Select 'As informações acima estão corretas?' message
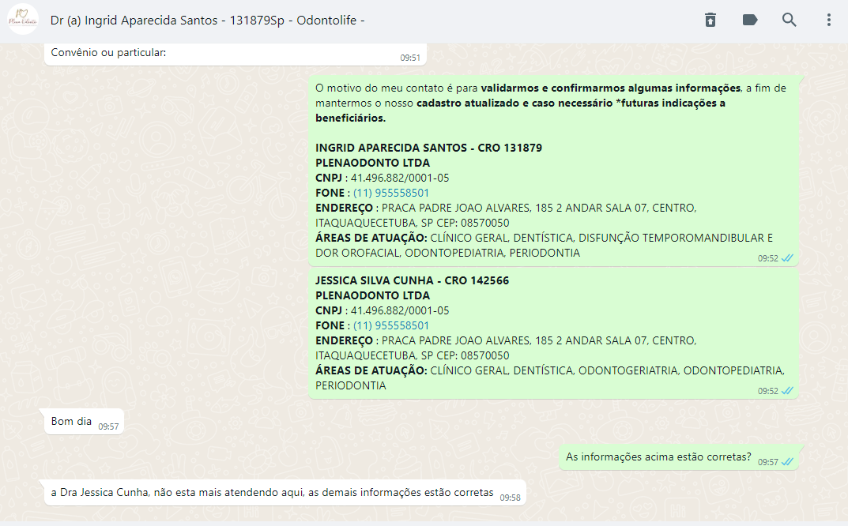848x526 pixels. click(x=679, y=457)
